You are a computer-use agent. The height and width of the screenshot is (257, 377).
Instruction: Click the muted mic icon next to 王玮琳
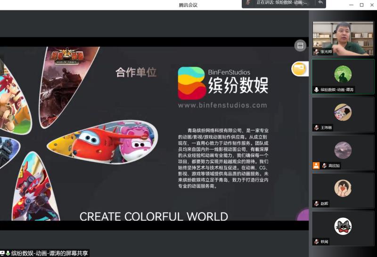point(317,128)
